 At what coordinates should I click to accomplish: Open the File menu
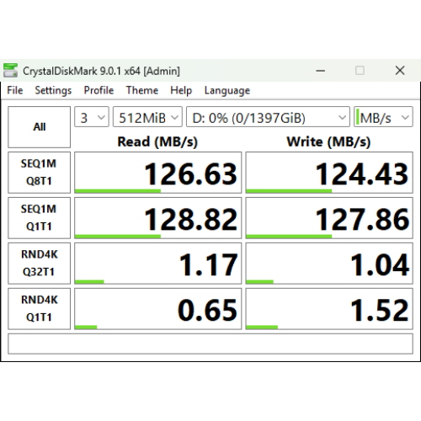pos(15,90)
